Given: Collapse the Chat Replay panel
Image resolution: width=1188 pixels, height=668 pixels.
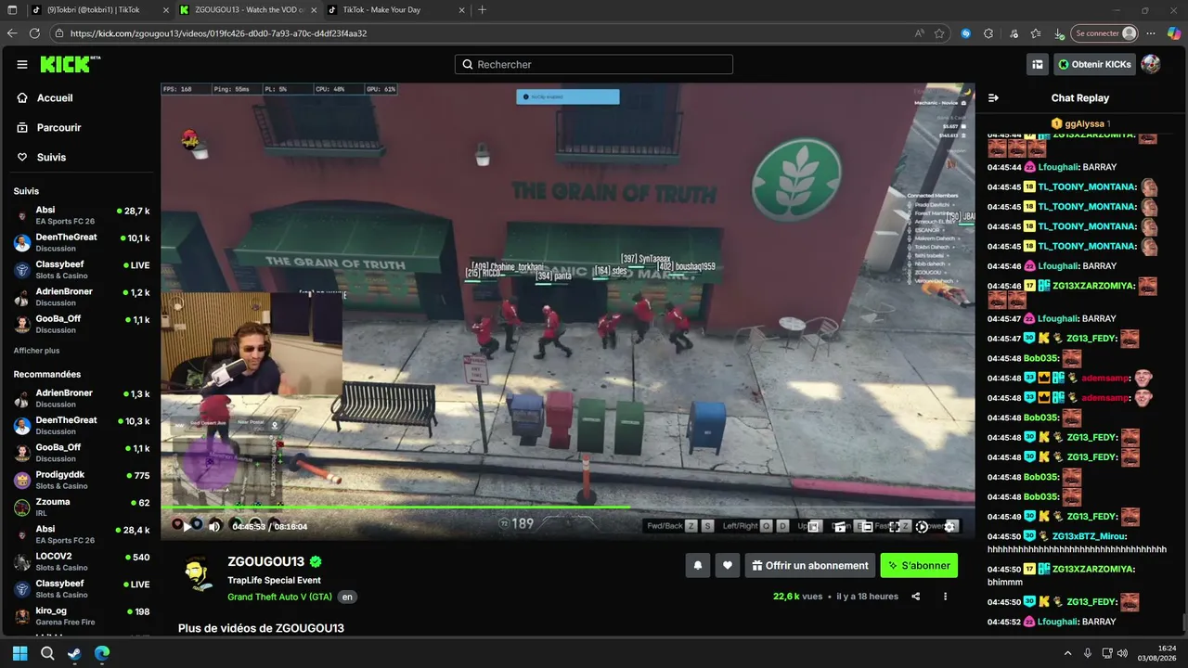Looking at the screenshot, I should [993, 97].
